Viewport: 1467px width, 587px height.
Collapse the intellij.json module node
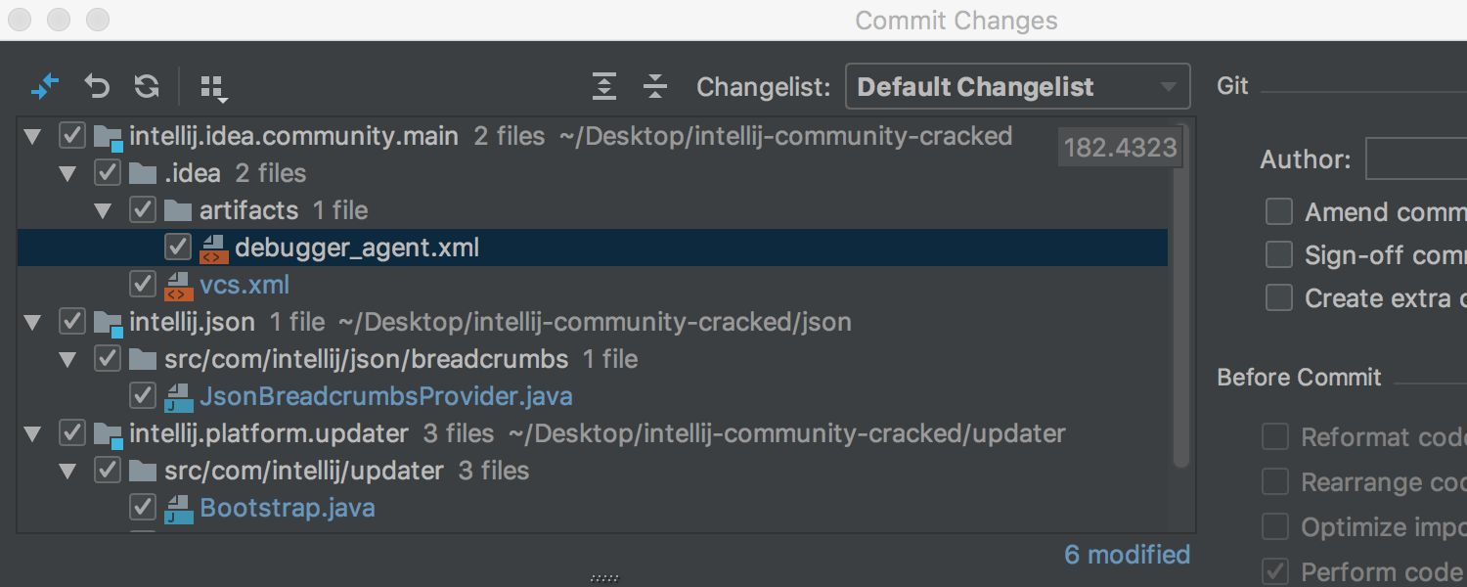[33, 323]
